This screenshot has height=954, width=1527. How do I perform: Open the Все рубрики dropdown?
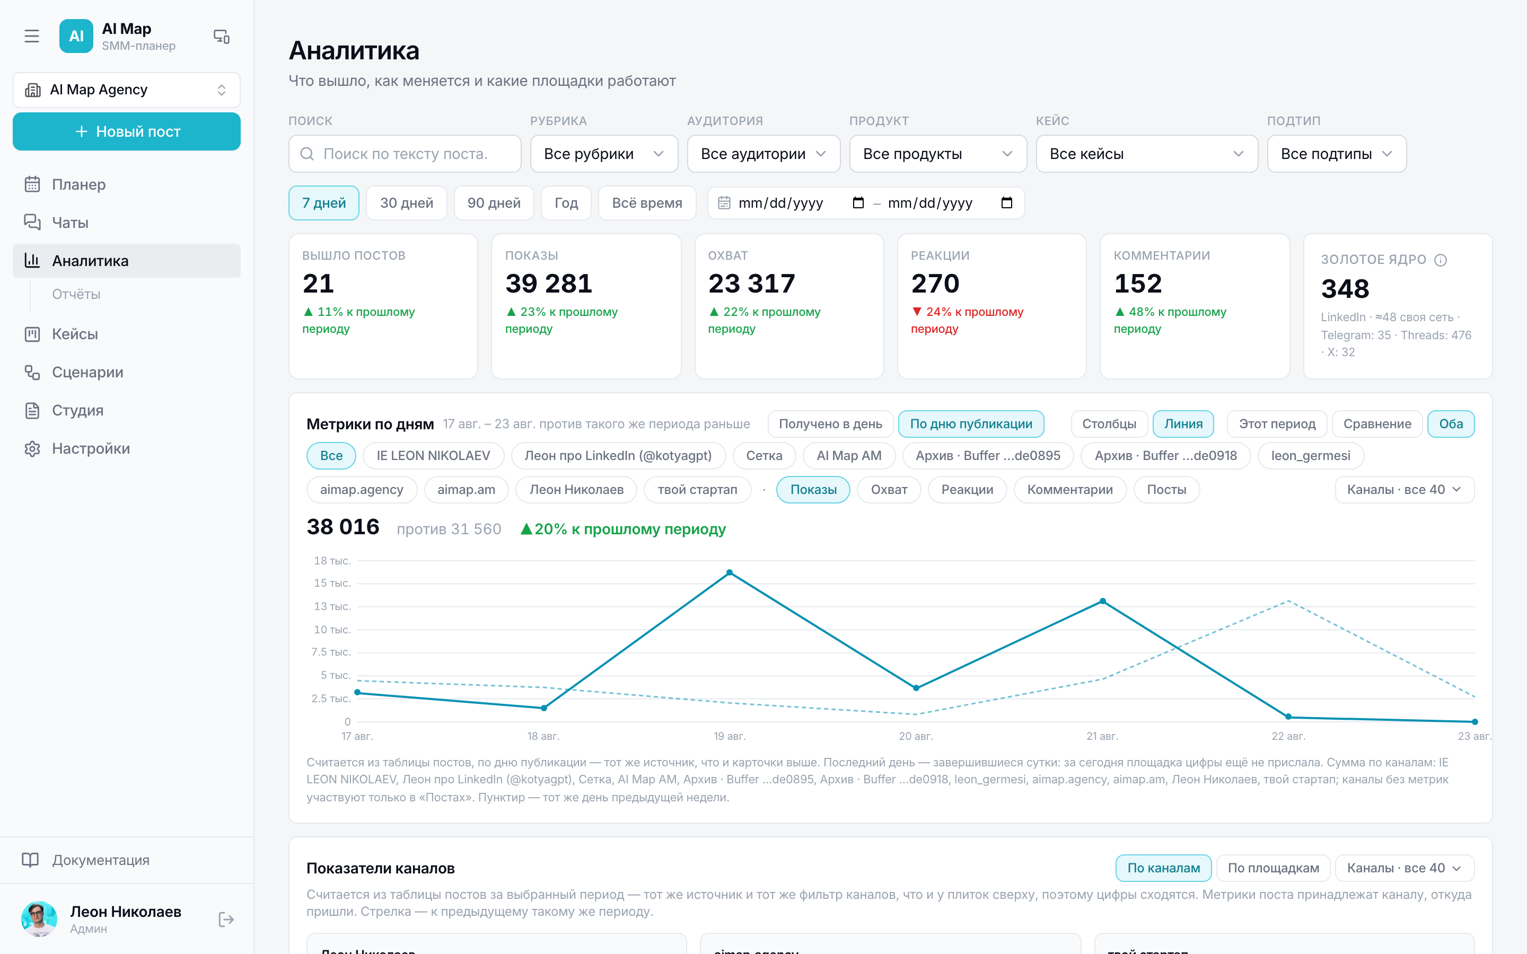pyautogui.click(x=604, y=154)
